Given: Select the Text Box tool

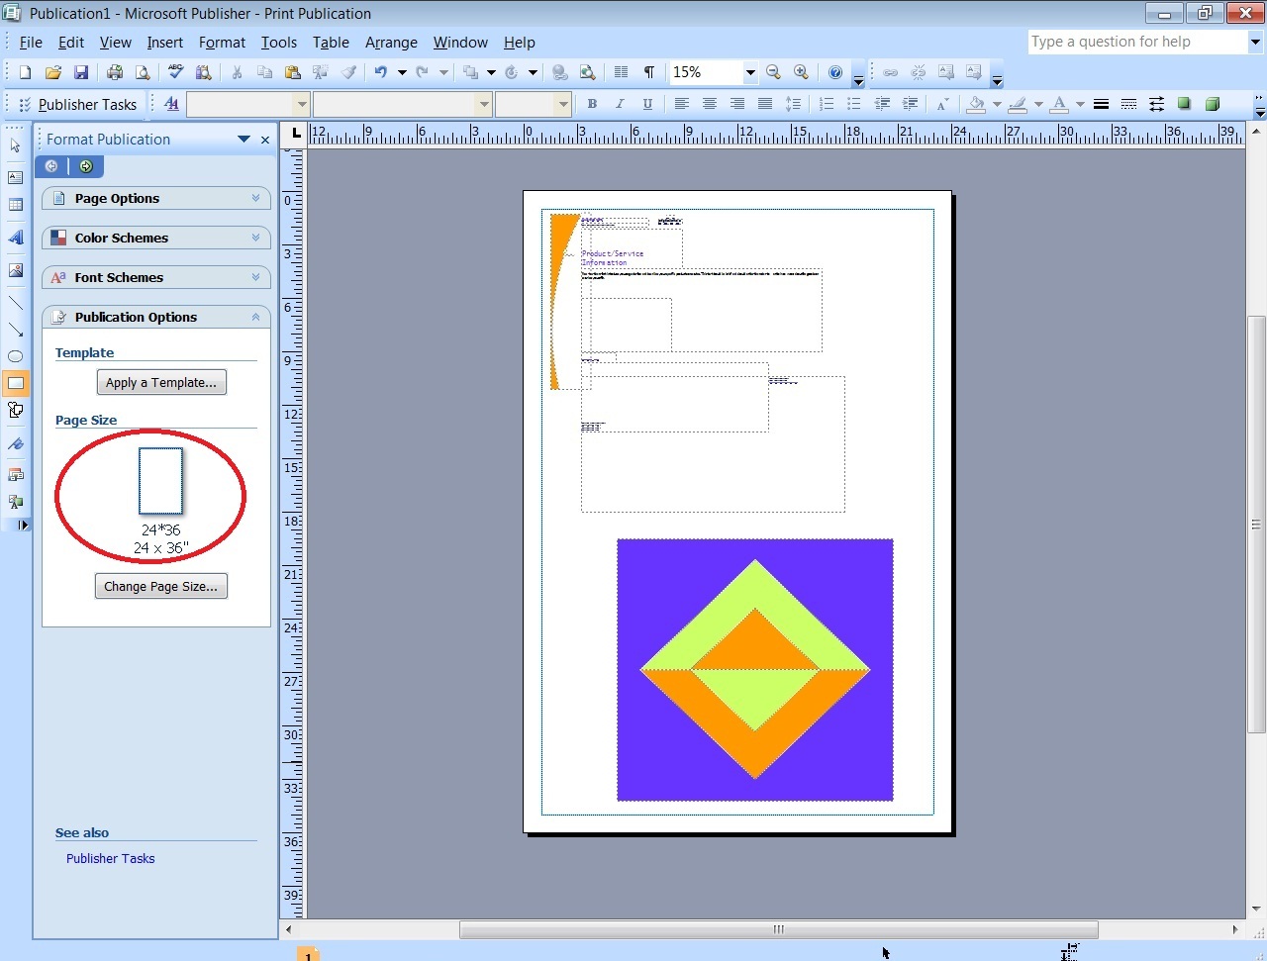Looking at the screenshot, I should click(x=15, y=177).
